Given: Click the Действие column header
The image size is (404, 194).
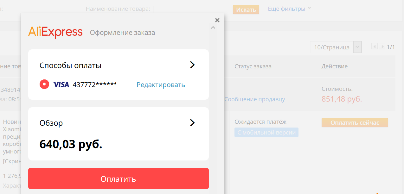Looking at the screenshot, I should (x=335, y=66).
